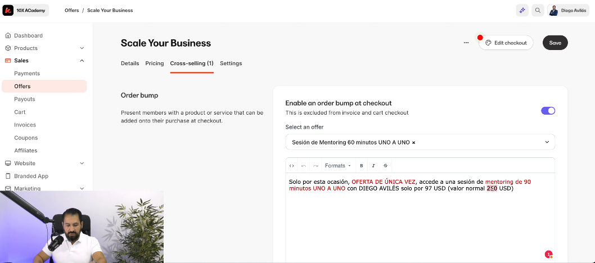Image resolution: width=595 pixels, height=263 pixels.
Task: Open search with the magnifier icon
Action: pyautogui.click(x=538, y=10)
